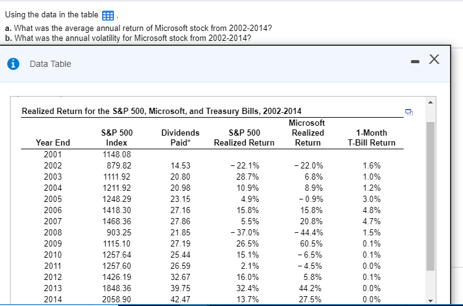
Task: Select the Data Table title text
Action: (51, 64)
